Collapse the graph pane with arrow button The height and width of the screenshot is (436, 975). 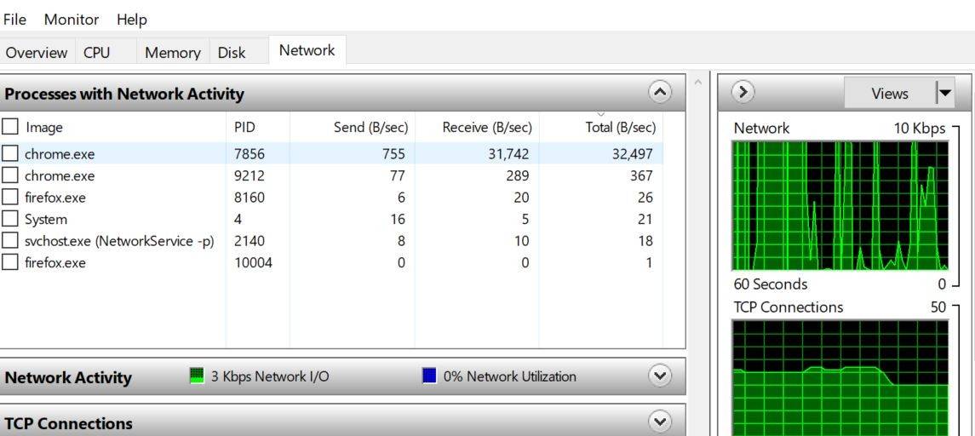pyautogui.click(x=743, y=92)
